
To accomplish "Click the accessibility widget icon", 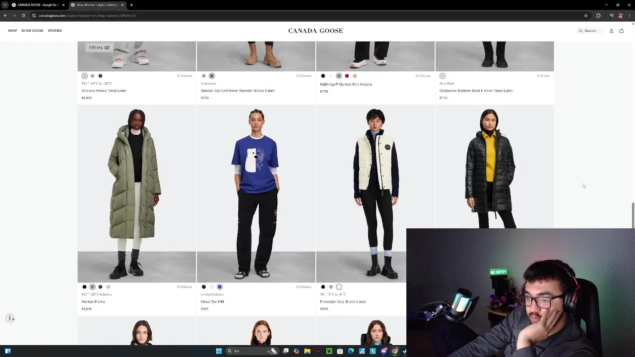I will [10, 318].
